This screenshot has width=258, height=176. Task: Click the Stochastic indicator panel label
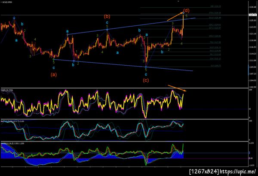coord(12,121)
